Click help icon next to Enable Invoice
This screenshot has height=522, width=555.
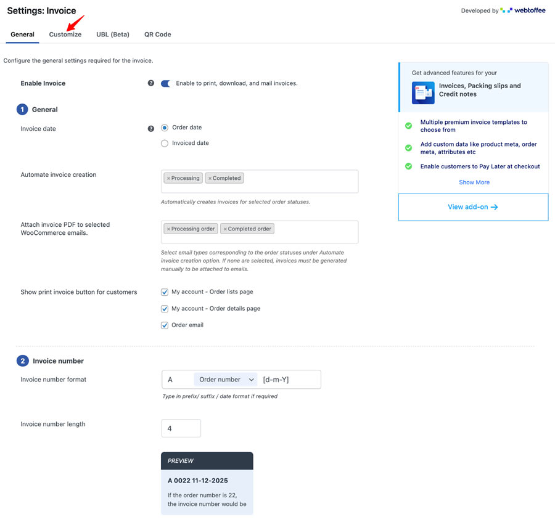pyautogui.click(x=151, y=83)
